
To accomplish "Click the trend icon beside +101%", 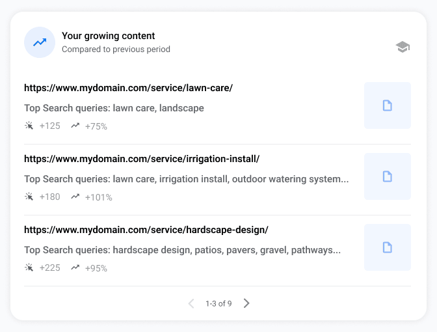I will [75, 197].
